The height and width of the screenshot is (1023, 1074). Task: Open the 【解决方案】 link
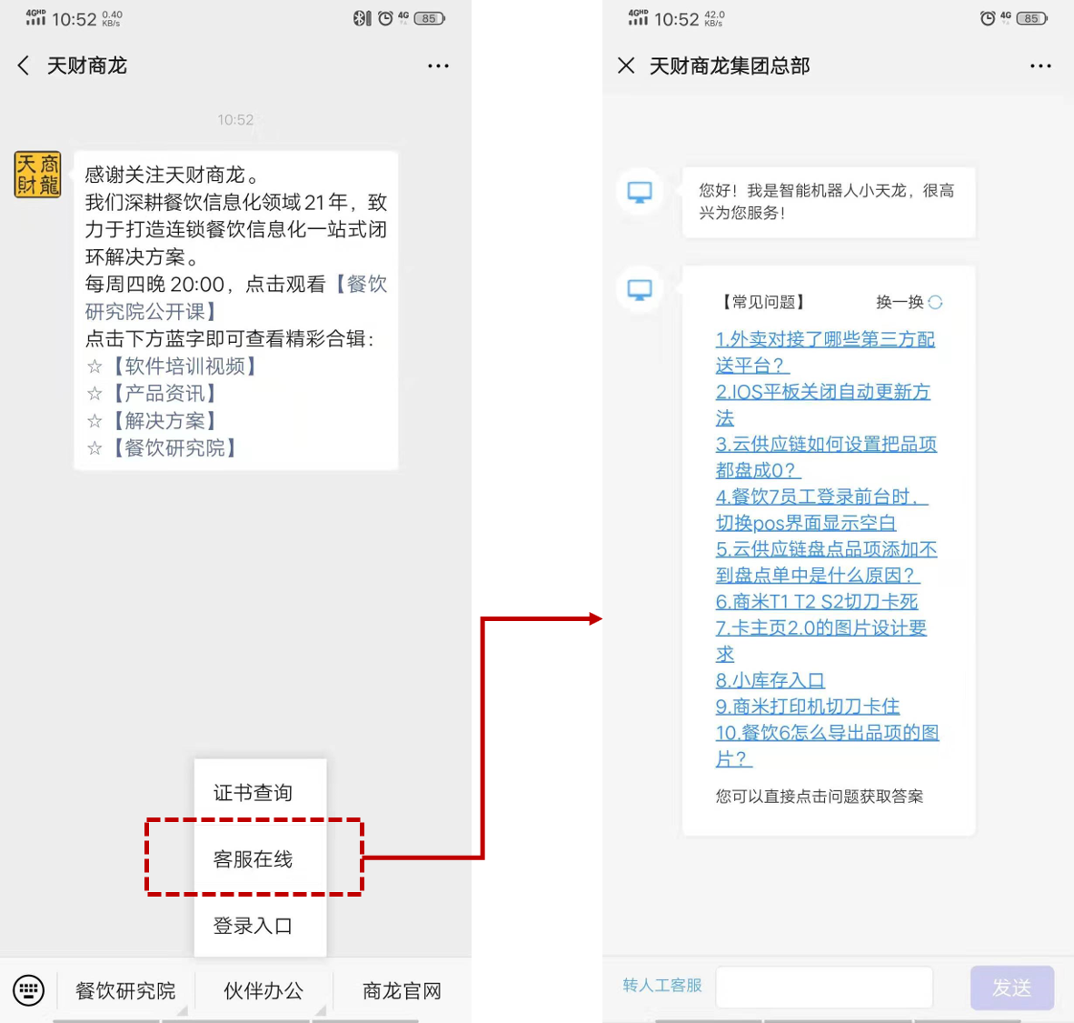(164, 421)
